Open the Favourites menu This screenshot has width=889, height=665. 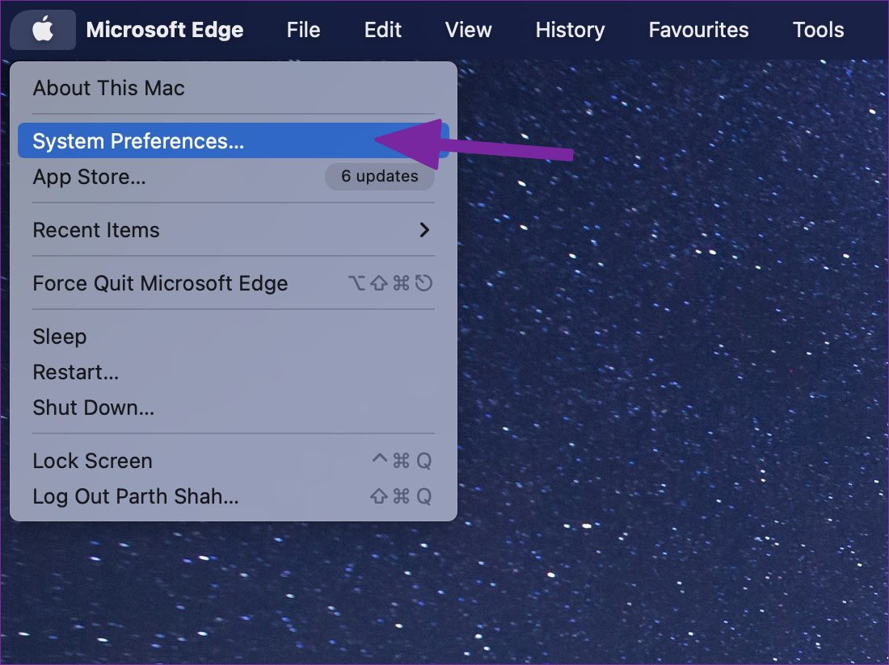pos(698,29)
